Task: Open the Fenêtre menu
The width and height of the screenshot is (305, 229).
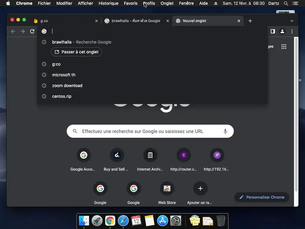Action: tap(186, 3)
